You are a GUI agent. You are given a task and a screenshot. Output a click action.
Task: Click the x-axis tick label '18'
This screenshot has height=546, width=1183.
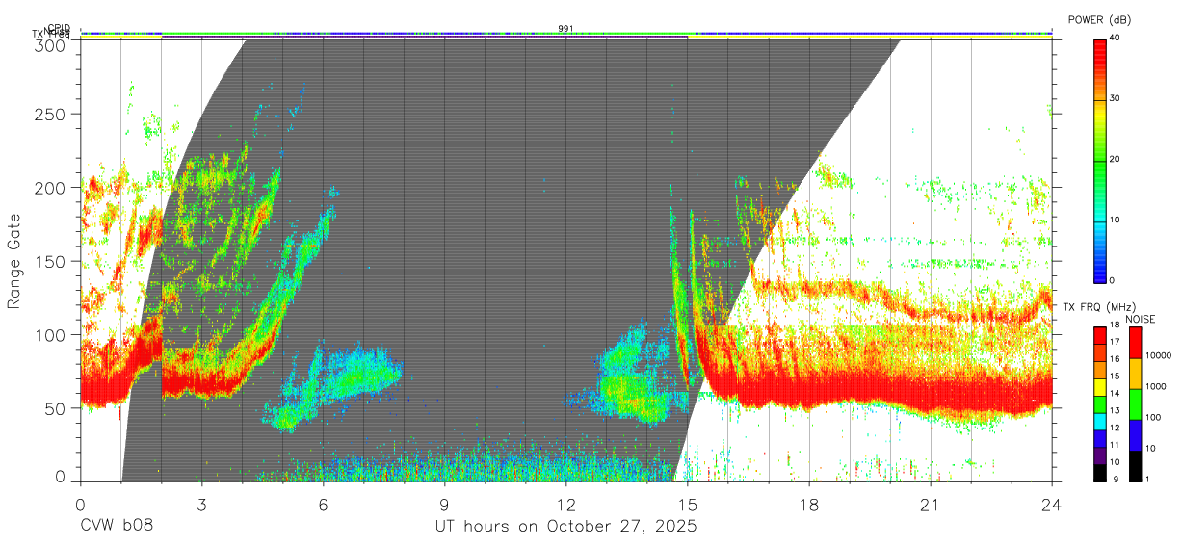tap(808, 505)
